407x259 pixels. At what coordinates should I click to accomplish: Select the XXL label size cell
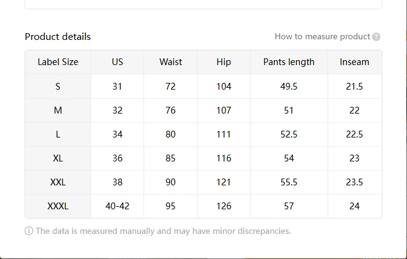click(x=58, y=182)
